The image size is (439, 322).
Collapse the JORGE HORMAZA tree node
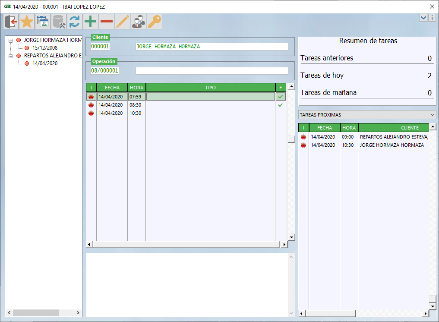tap(11, 40)
